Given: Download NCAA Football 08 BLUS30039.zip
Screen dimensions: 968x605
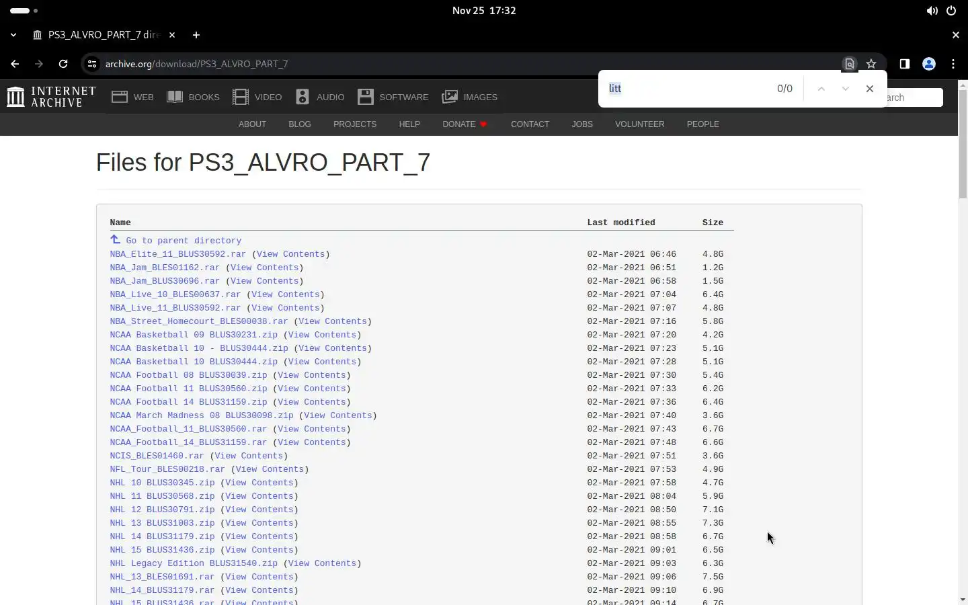Looking at the screenshot, I should [x=188, y=375].
